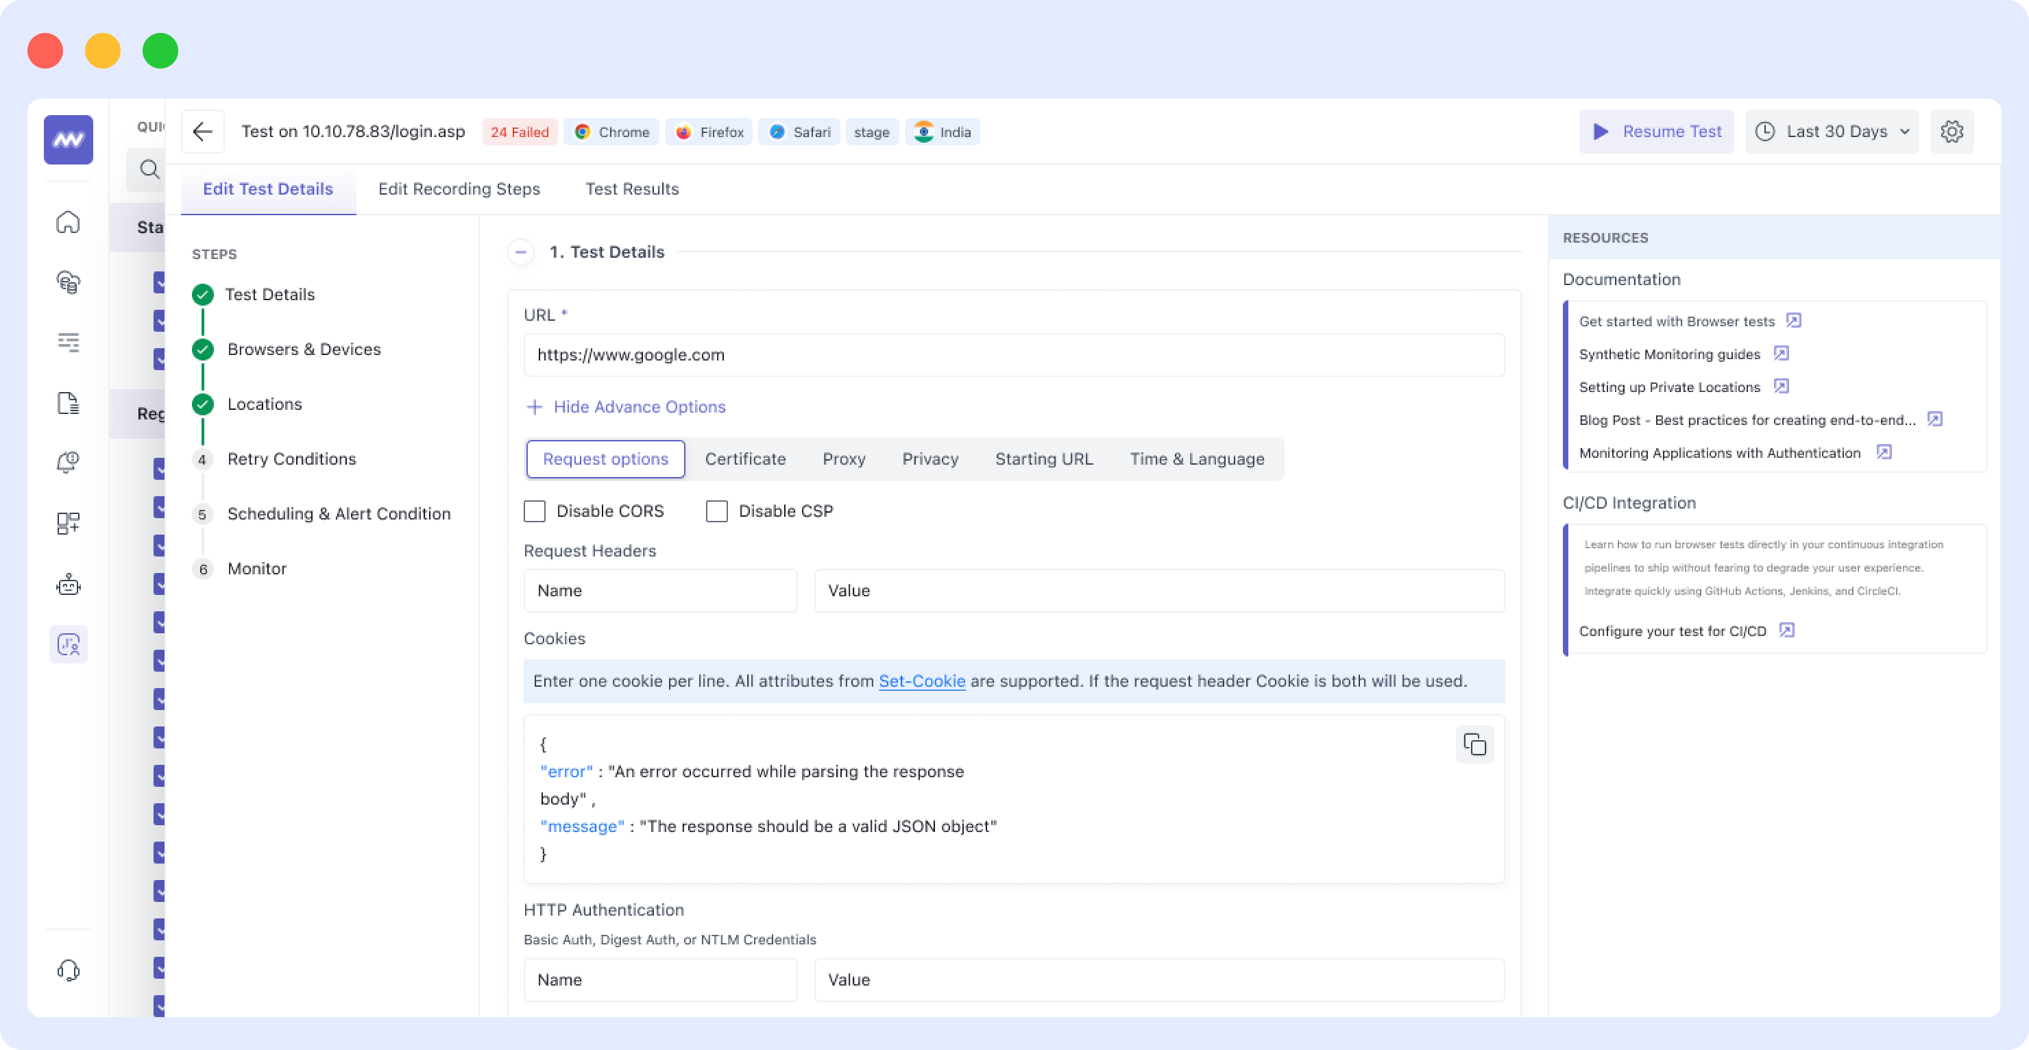Open settings gear icon in header
This screenshot has width=2029, height=1050.
[1951, 132]
